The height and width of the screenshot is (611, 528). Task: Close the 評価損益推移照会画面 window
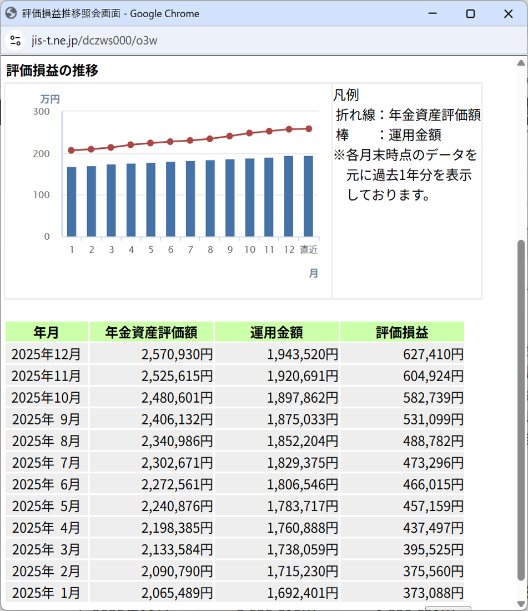click(x=508, y=14)
